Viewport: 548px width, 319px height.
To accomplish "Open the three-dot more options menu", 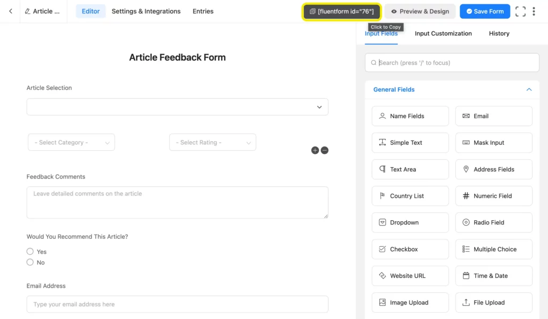I will pos(534,12).
